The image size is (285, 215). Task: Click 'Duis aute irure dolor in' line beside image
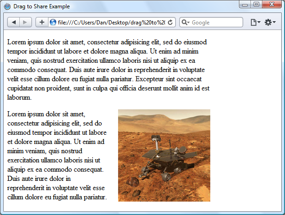point(39,179)
